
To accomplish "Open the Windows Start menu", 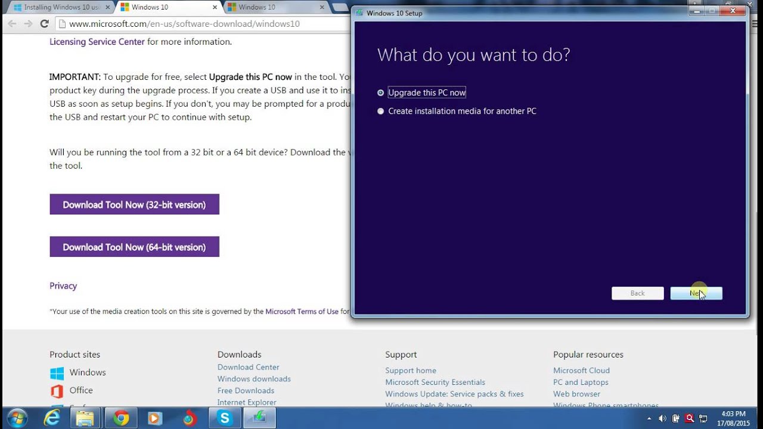I will pyautogui.click(x=17, y=418).
